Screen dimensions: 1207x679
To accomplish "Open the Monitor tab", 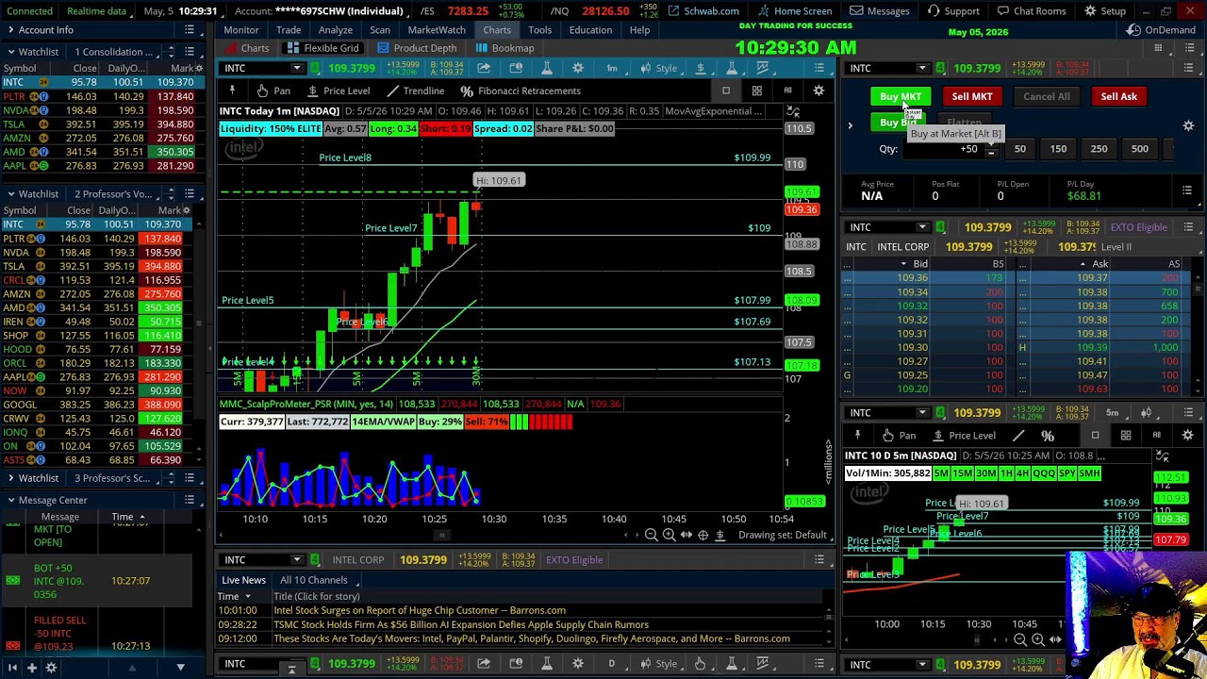I will click(x=241, y=29).
